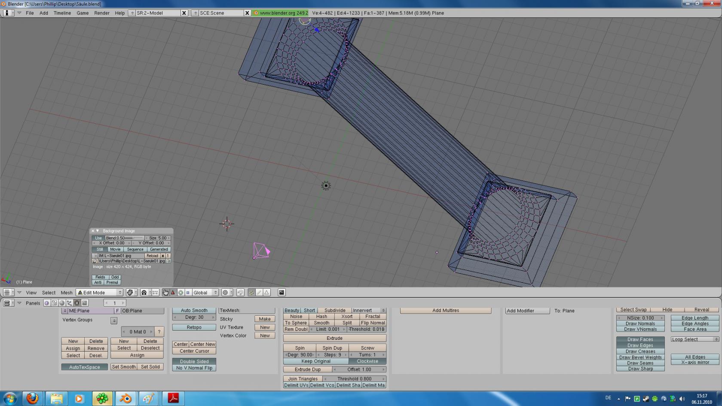Switch to vertex select mode icon
Viewport: 722px width, 406px height.
(x=251, y=293)
